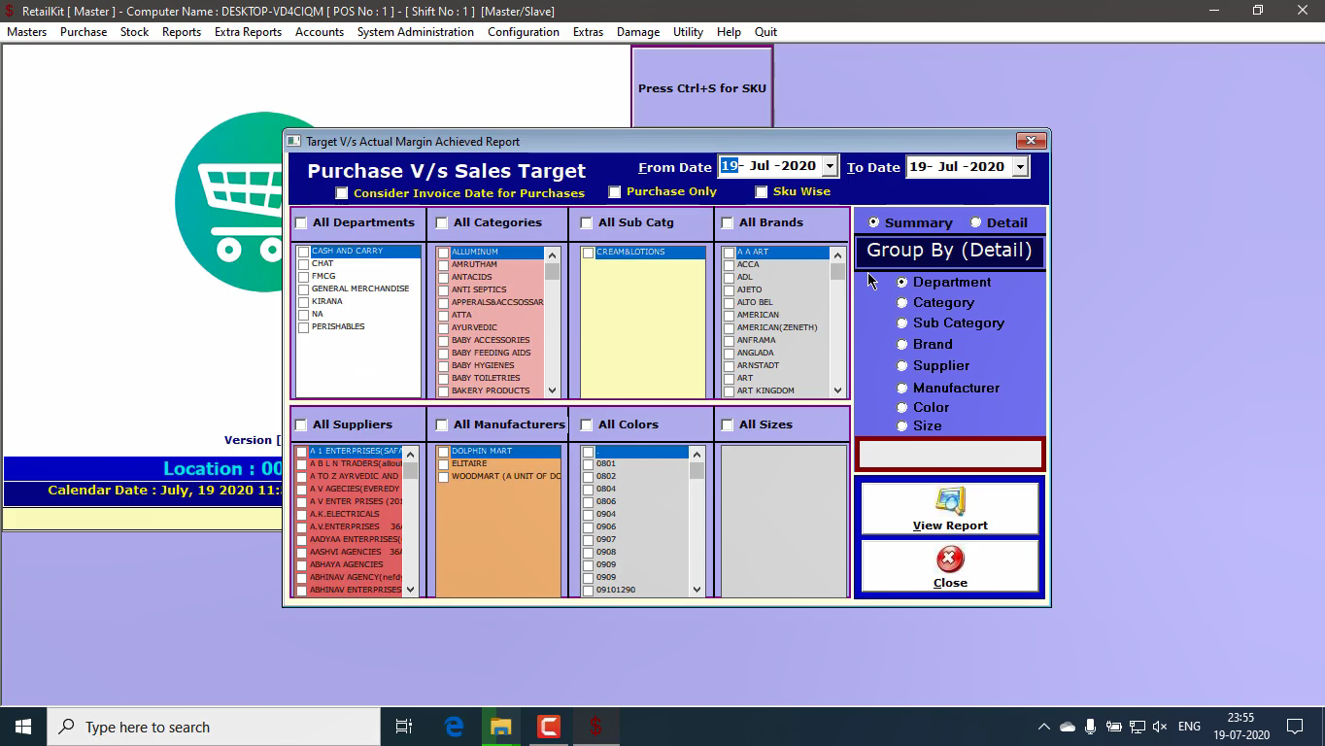The height and width of the screenshot is (746, 1325).
Task: Switch to RetailKit dollar icon on taskbar
Action: point(595,727)
